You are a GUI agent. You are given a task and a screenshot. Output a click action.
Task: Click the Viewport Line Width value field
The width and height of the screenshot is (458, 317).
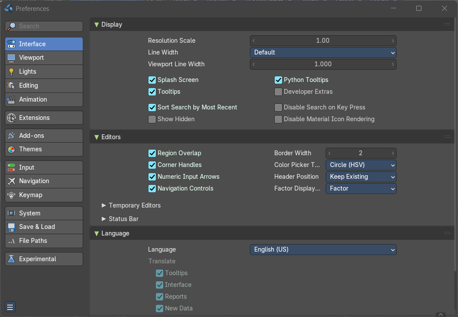click(x=323, y=64)
